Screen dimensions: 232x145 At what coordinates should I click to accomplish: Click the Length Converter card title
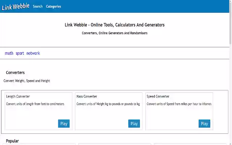(x=18, y=96)
